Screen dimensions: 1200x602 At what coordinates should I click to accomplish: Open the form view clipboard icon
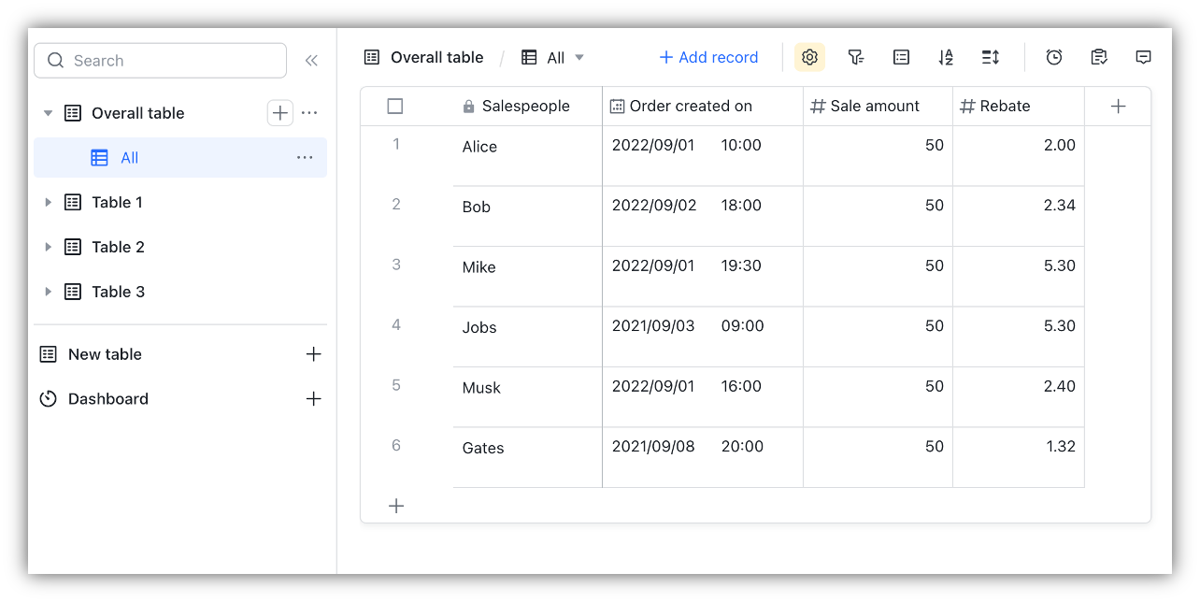(x=1099, y=57)
